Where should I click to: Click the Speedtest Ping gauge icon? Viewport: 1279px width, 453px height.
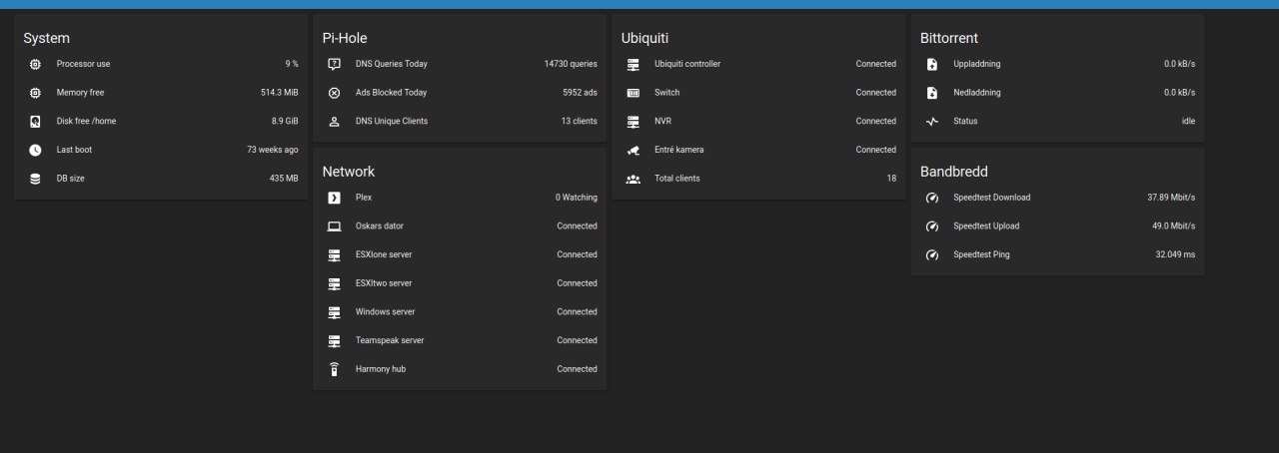pos(931,254)
